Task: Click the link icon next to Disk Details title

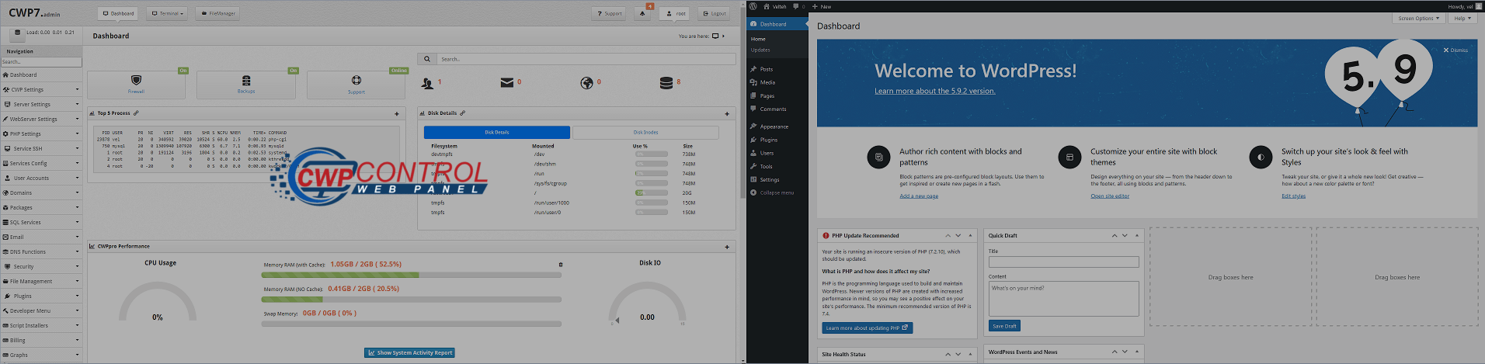Action: pos(462,113)
